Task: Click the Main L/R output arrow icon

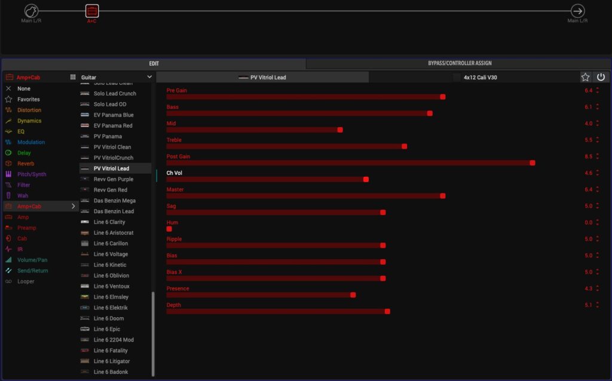Action: [577, 11]
